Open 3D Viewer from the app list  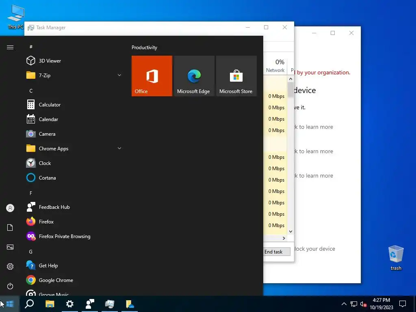[74, 61]
